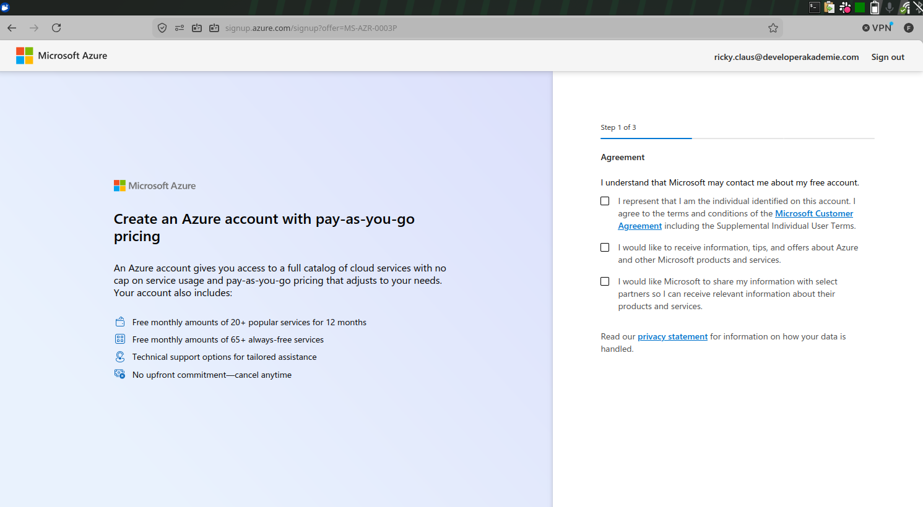Click the Microsoft Azure logo above the heading
Viewport: 923px width, 507px height.
click(x=155, y=185)
